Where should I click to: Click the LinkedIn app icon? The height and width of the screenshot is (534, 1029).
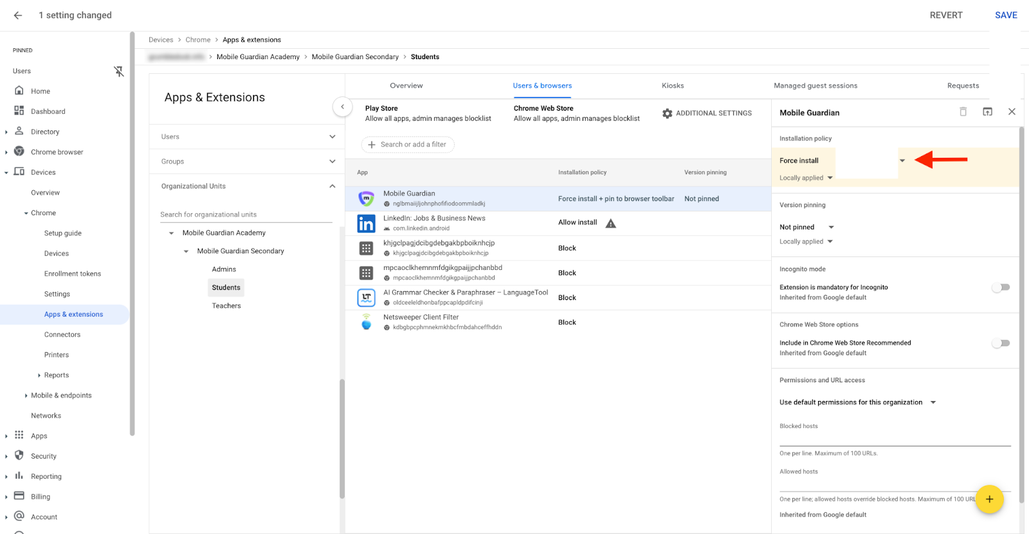tap(366, 223)
